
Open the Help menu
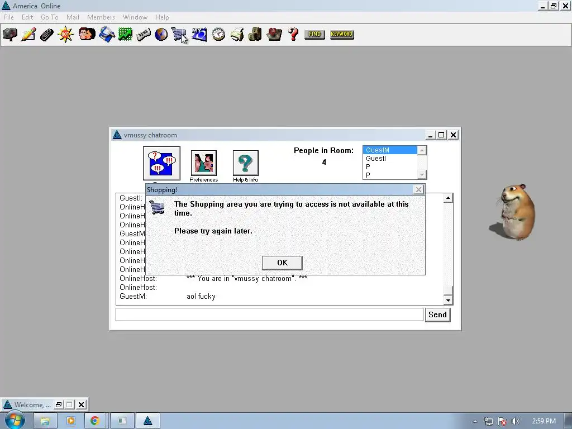tap(162, 17)
